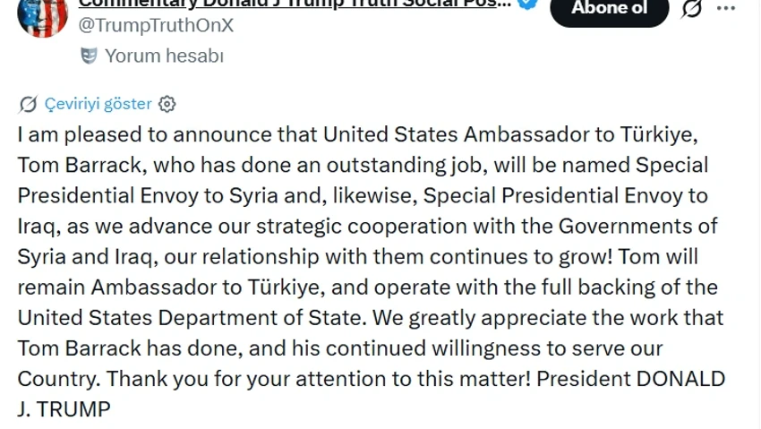Click the blue verified checkmark badge
761x429 pixels.
pyautogui.click(x=527, y=4)
